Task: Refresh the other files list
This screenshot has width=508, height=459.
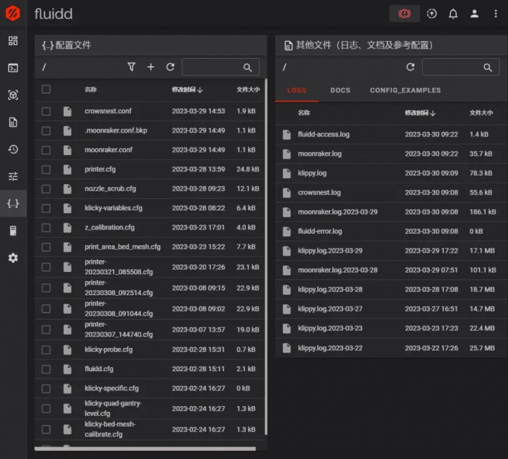Action: coord(410,67)
